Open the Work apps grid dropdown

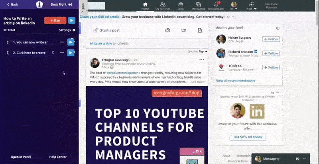tap(250, 6)
